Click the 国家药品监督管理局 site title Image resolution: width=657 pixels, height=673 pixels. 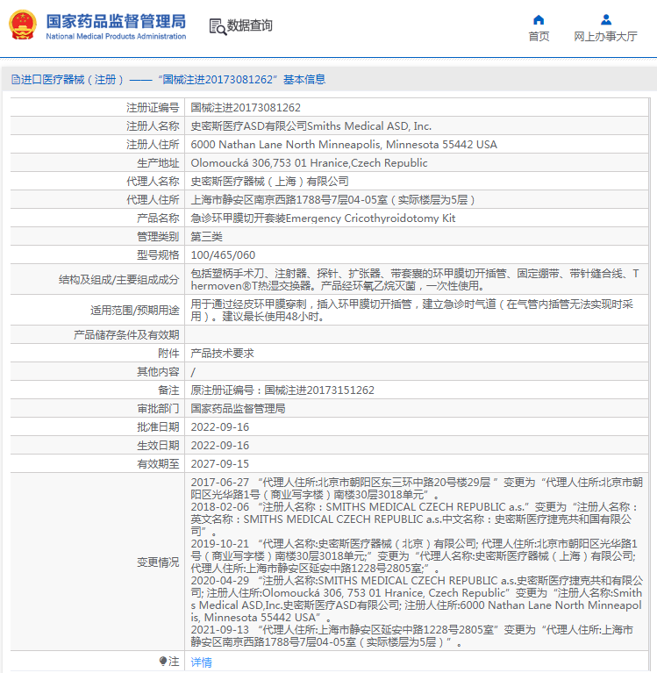coord(115,20)
